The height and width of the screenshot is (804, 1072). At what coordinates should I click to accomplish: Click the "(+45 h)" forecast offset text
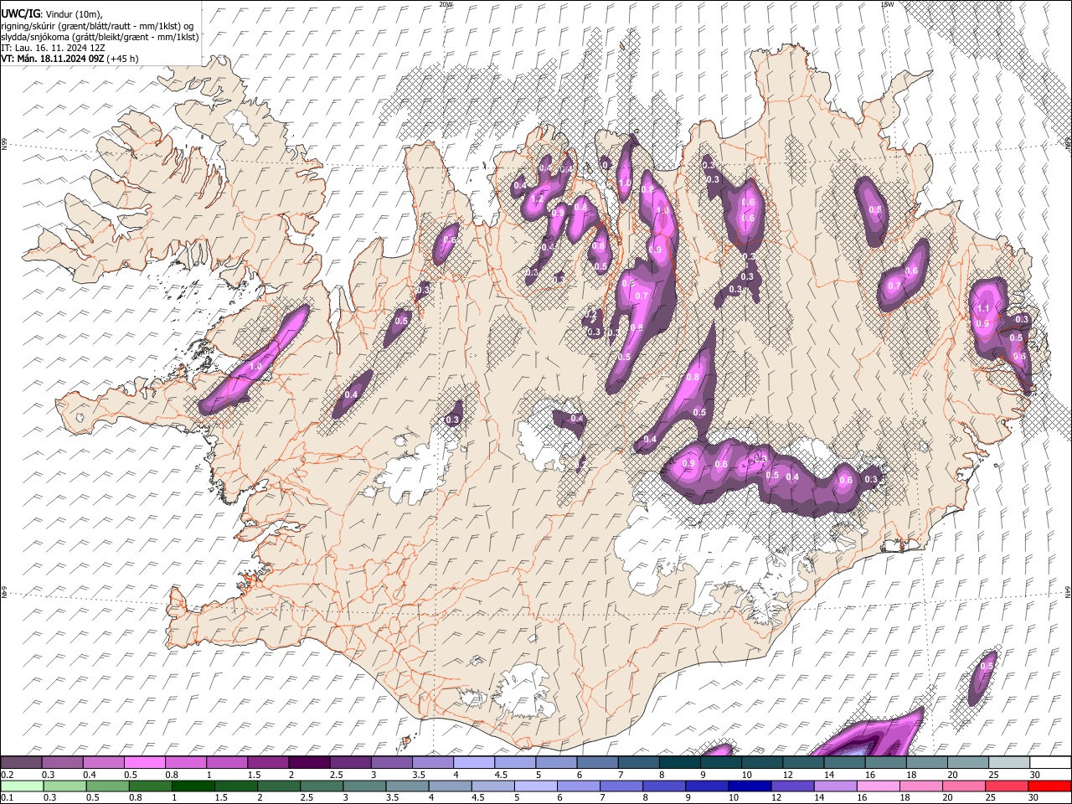click(122, 59)
